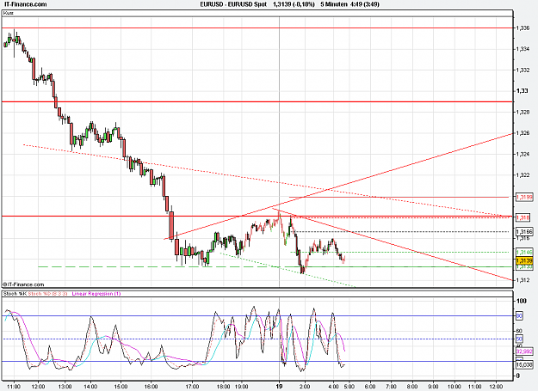Viewport: 538px width, 391px height.
Task: Click the green 1,3146 price tag
Action: 524,253
